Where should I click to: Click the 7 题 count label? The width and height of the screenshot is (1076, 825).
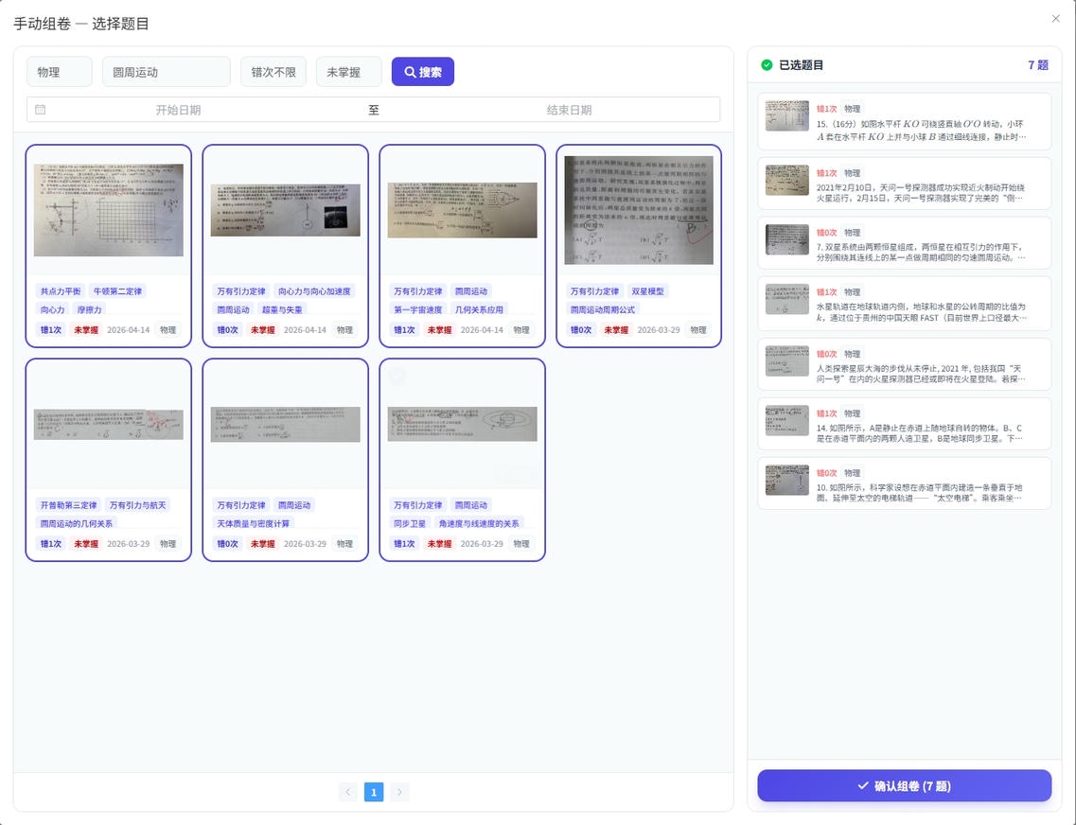(1038, 65)
